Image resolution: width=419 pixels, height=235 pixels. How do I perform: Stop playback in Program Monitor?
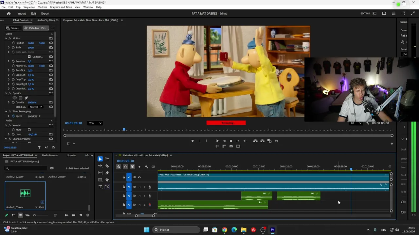point(231,141)
